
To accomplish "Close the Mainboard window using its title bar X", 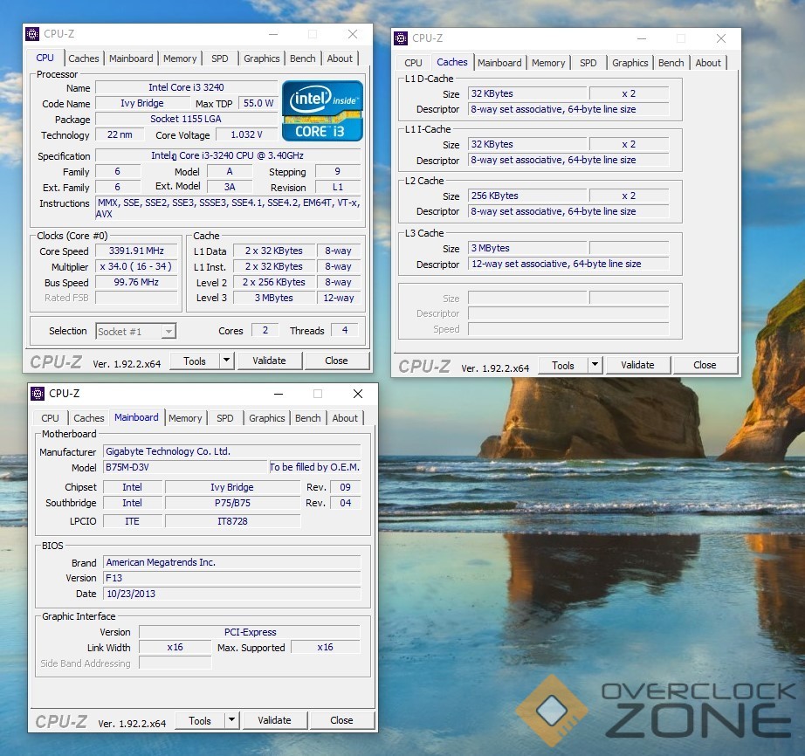I will [358, 394].
